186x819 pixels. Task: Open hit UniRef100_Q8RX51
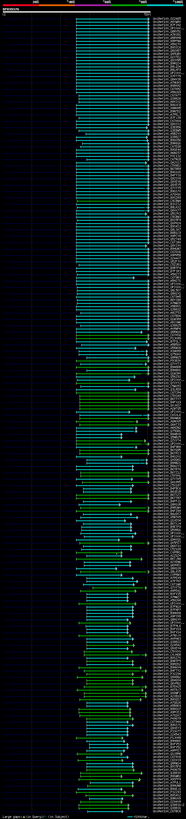click(x=167, y=31)
